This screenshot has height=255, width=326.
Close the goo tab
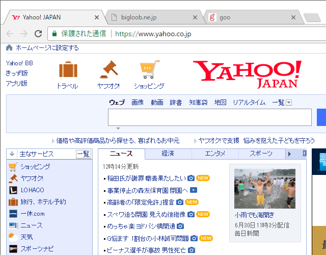(x=293, y=17)
